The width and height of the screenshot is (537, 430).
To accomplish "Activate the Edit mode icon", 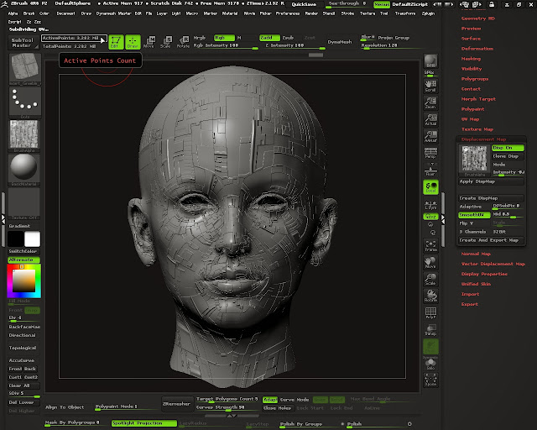I will click(x=116, y=42).
